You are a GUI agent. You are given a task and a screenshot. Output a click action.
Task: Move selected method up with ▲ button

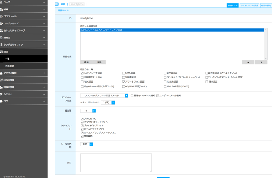[x=248, y=62]
